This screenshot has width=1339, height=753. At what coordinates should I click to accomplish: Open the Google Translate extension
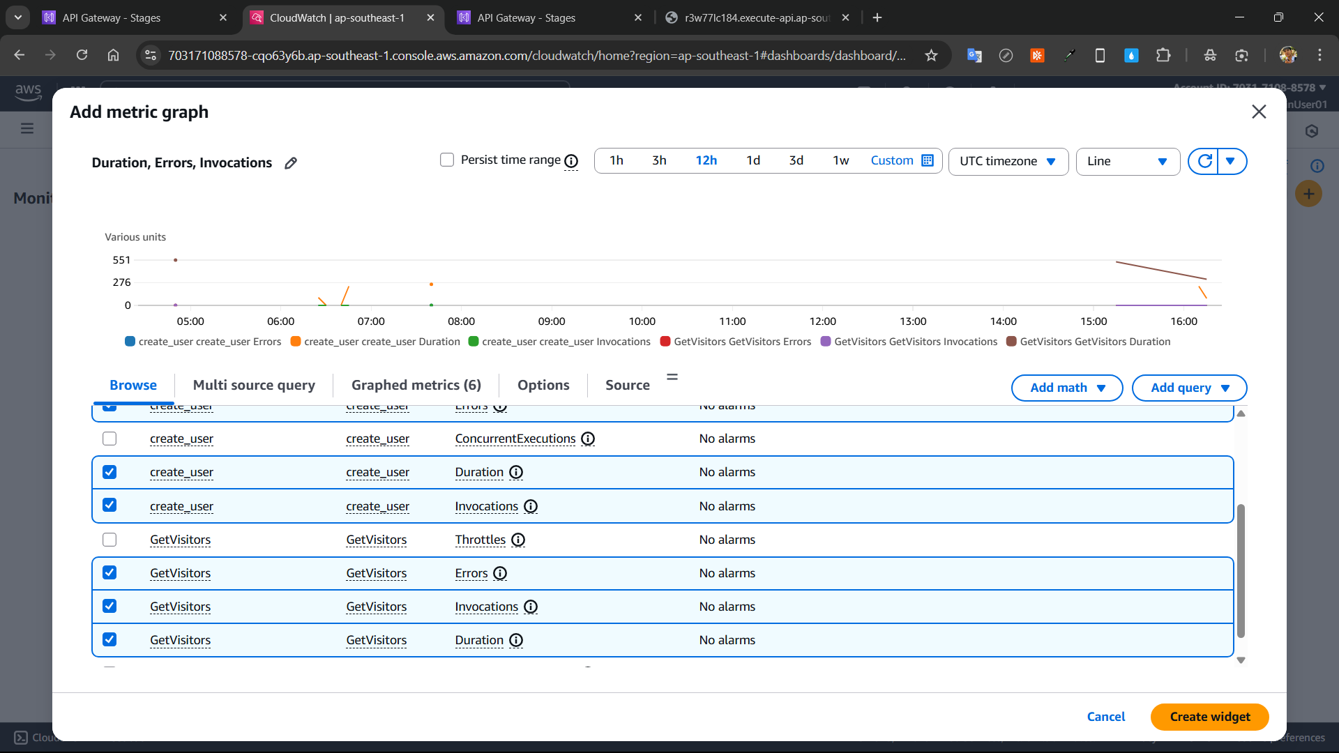tap(974, 55)
